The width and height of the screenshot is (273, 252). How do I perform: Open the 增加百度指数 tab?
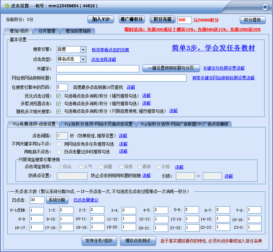point(78,31)
